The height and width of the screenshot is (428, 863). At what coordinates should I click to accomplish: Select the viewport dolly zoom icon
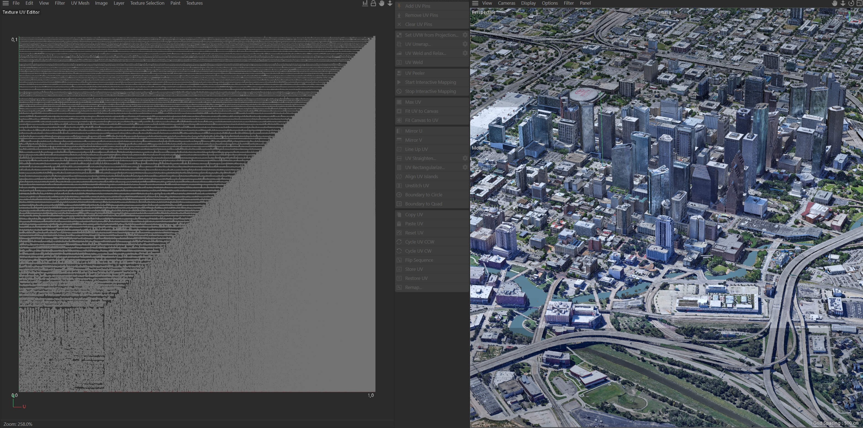pos(843,3)
